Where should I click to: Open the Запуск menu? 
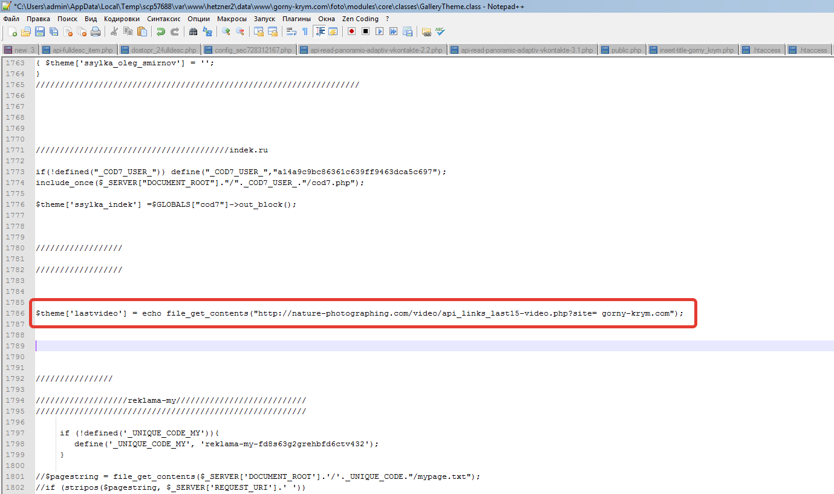click(264, 19)
